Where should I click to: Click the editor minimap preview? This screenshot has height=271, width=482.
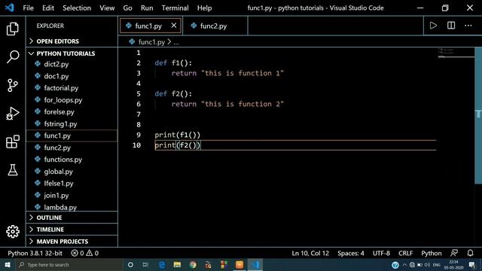[456, 53]
